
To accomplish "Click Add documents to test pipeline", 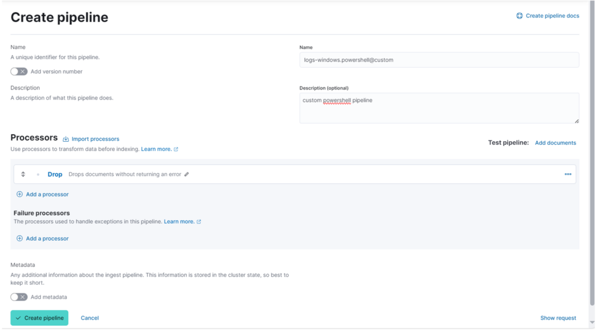I will pyautogui.click(x=555, y=142).
